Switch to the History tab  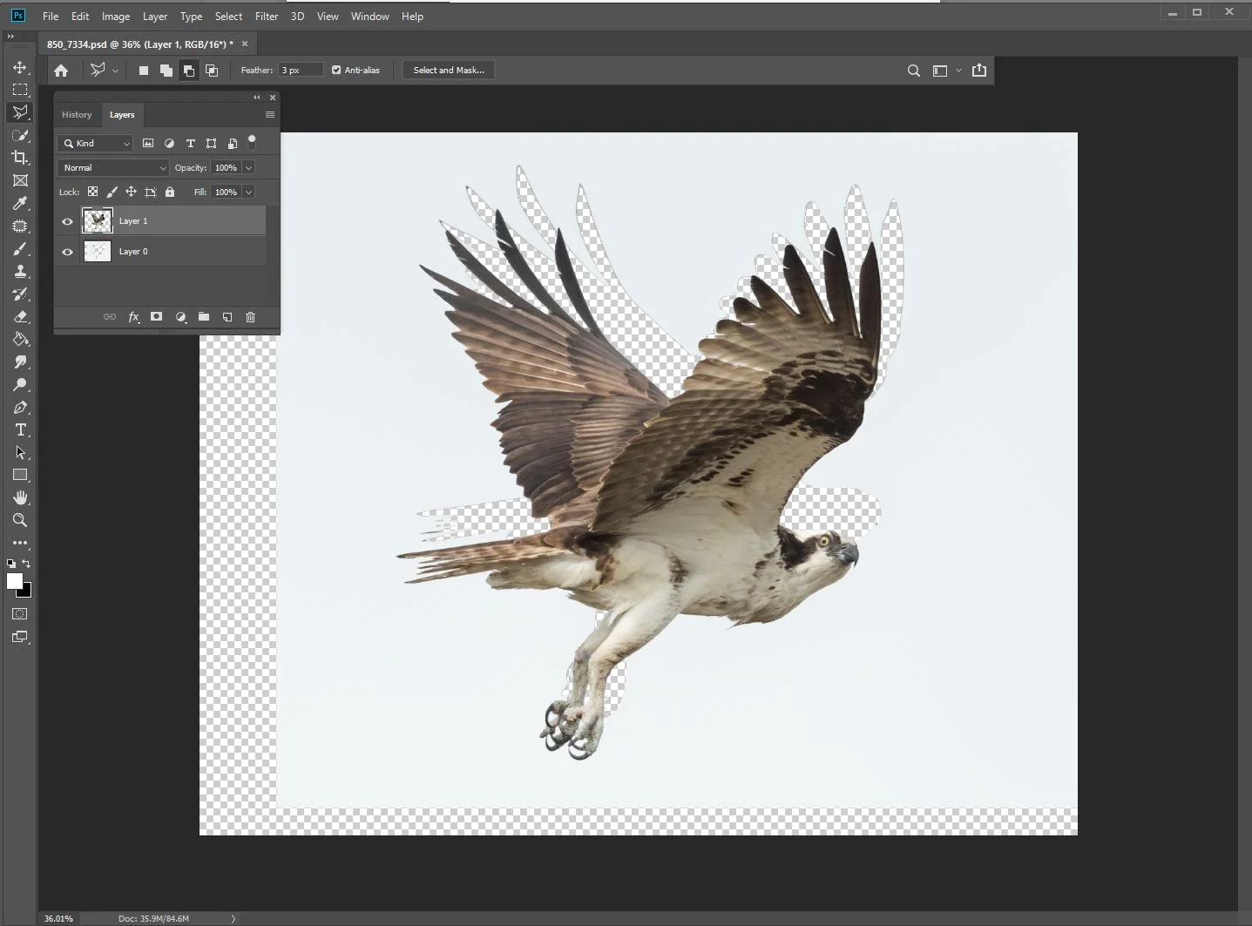point(77,115)
